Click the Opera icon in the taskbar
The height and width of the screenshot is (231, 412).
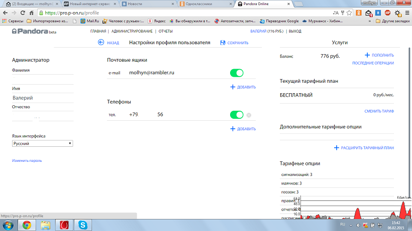(64, 224)
